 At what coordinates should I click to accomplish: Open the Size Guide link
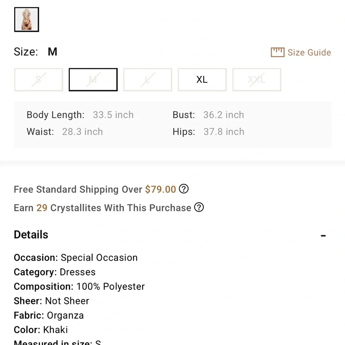click(x=309, y=52)
